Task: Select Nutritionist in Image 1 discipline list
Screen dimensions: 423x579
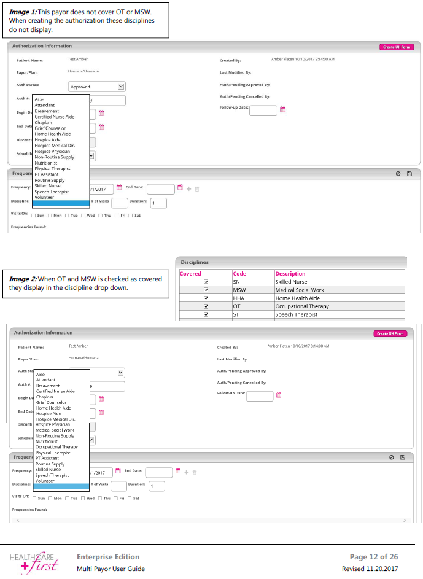Action: tap(46, 163)
